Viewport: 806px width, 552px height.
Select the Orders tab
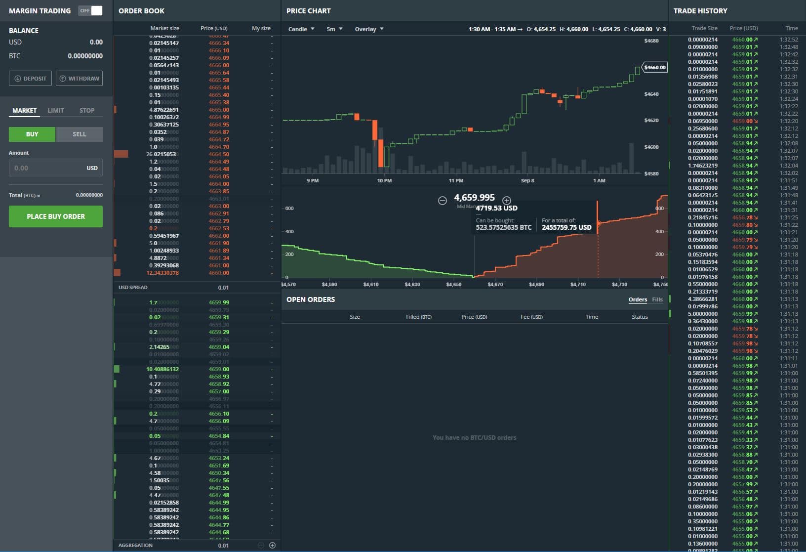point(638,299)
